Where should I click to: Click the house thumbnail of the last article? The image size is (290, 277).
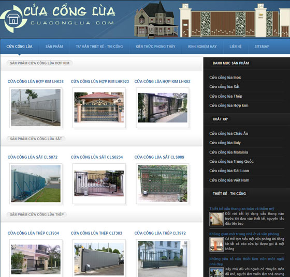(x=216, y=272)
